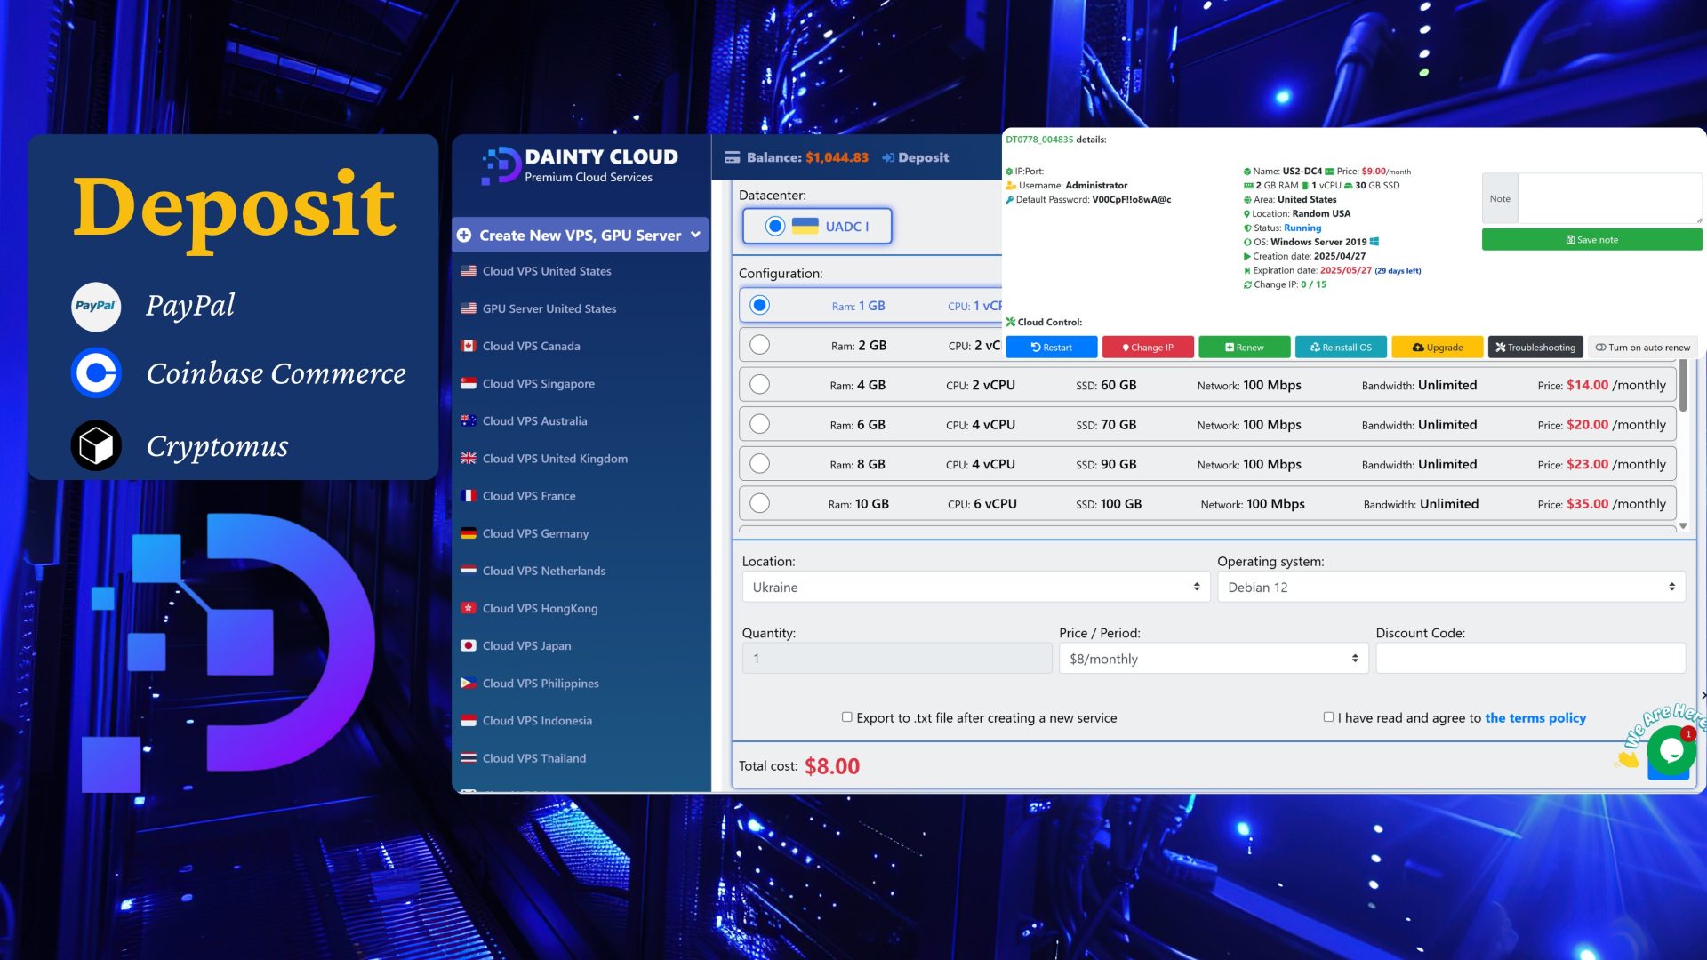The image size is (1707, 960).
Task: Click the Discount Code input field
Action: [1530, 659]
